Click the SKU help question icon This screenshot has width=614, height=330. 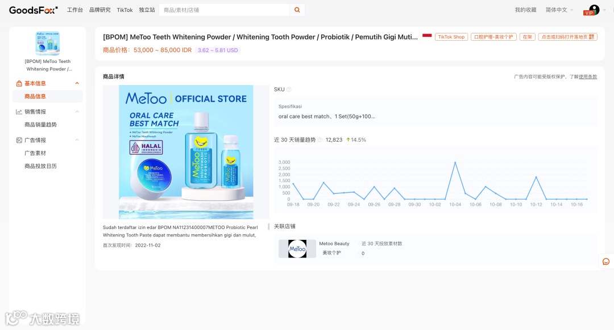point(289,90)
